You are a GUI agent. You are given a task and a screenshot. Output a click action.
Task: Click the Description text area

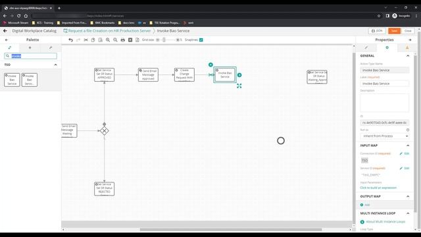point(384,103)
